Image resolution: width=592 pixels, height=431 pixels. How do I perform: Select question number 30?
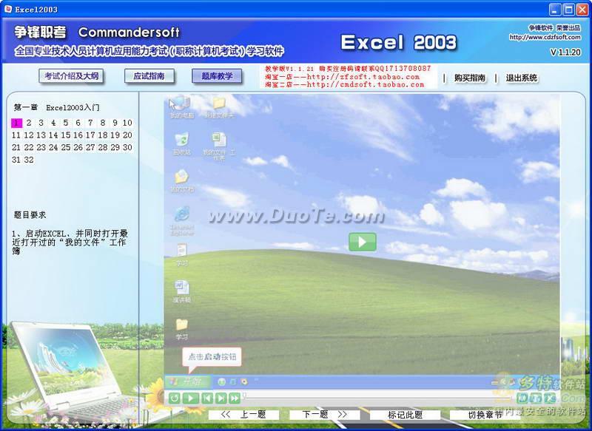coord(127,147)
